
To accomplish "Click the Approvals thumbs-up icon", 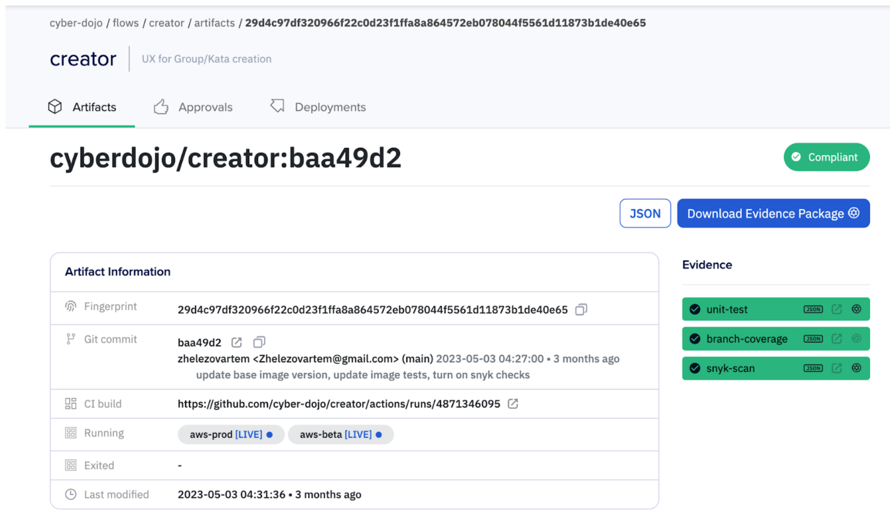I will click(161, 107).
